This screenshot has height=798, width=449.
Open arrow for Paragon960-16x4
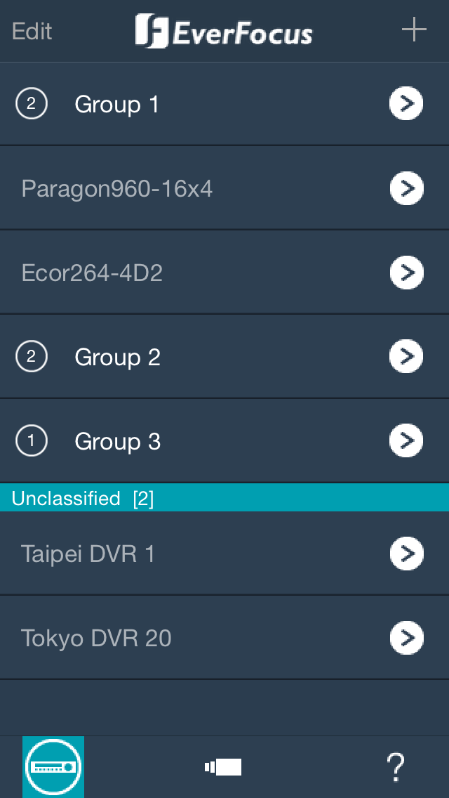(x=406, y=188)
